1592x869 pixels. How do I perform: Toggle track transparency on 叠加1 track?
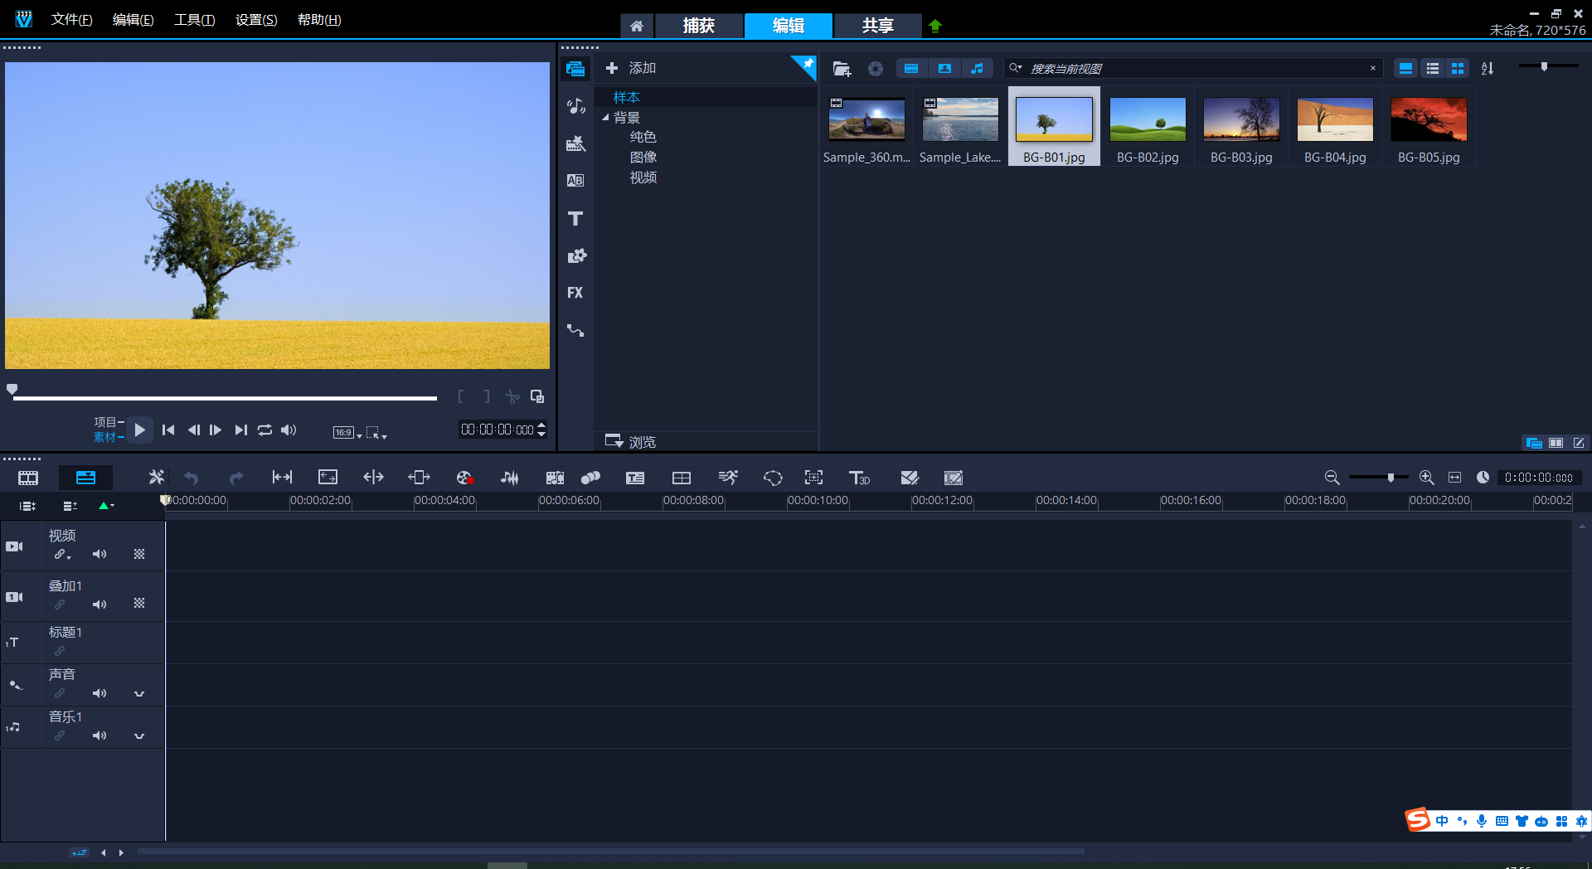(139, 604)
